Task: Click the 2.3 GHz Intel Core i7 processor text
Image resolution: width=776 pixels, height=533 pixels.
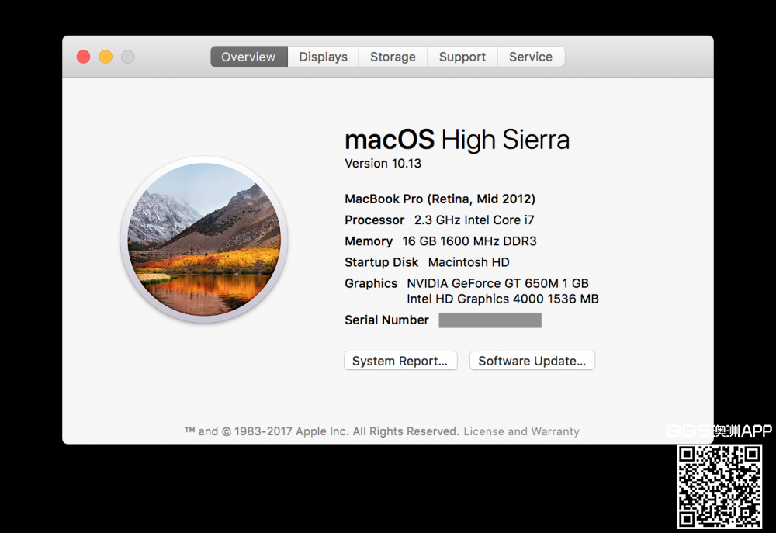Action: pyautogui.click(x=474, y=220)
